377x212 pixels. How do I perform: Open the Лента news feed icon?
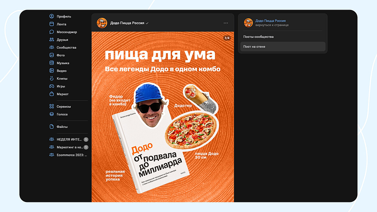point(52,24)
